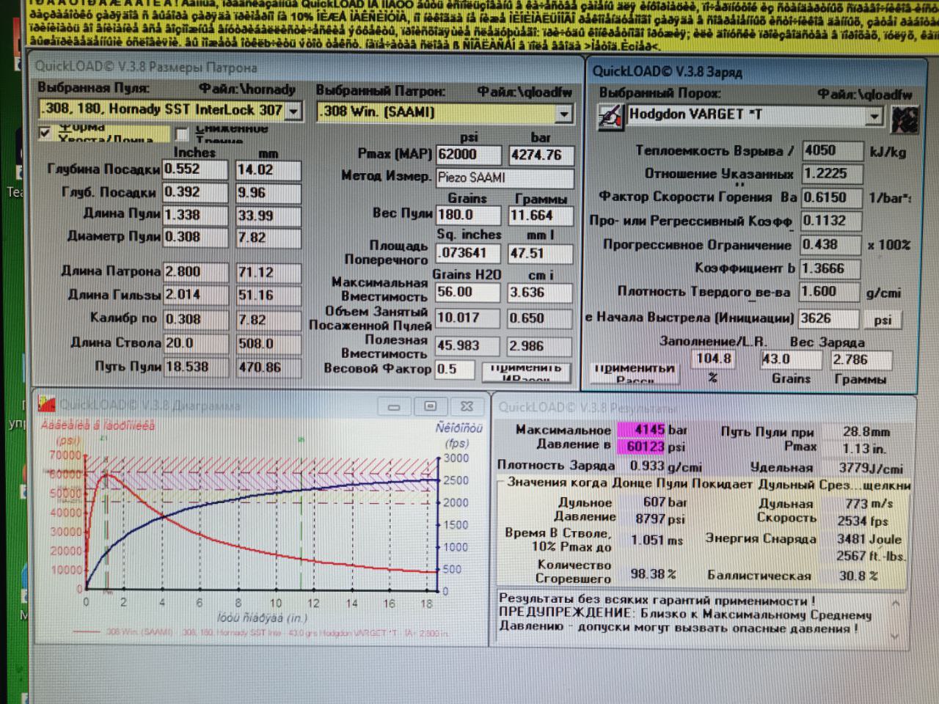Image resolution: width=939 pixels, height=704 pixels.
Task: Click bullet length inches field 1.338
Action: tap(195, 215)
